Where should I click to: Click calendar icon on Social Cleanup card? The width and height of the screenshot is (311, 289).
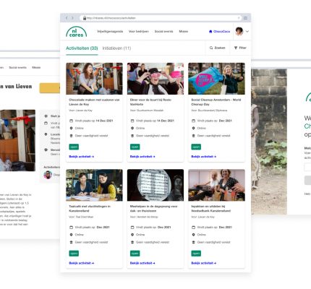pos(193,121)
